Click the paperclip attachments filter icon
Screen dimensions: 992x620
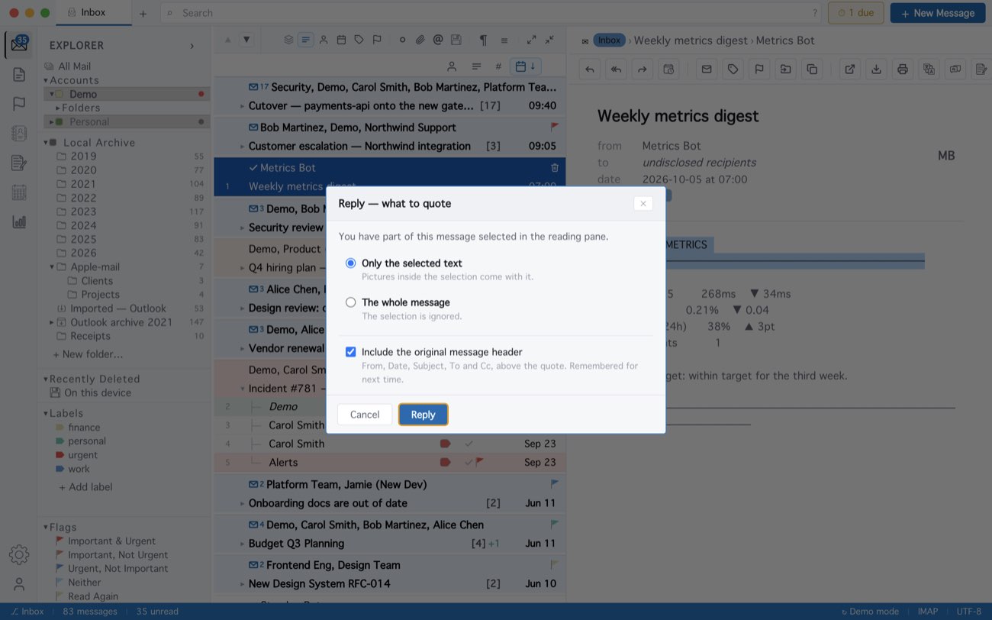420,40
